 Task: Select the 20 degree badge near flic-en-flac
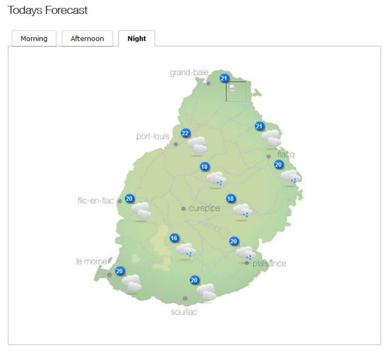click(x=130, y=199)
